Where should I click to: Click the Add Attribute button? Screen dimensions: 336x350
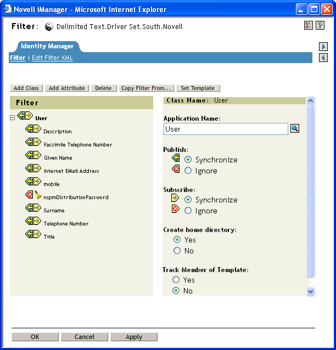pos(67,88)
